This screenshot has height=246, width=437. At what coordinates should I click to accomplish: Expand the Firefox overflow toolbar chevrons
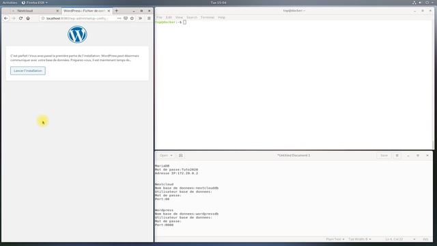coord(140,18)
